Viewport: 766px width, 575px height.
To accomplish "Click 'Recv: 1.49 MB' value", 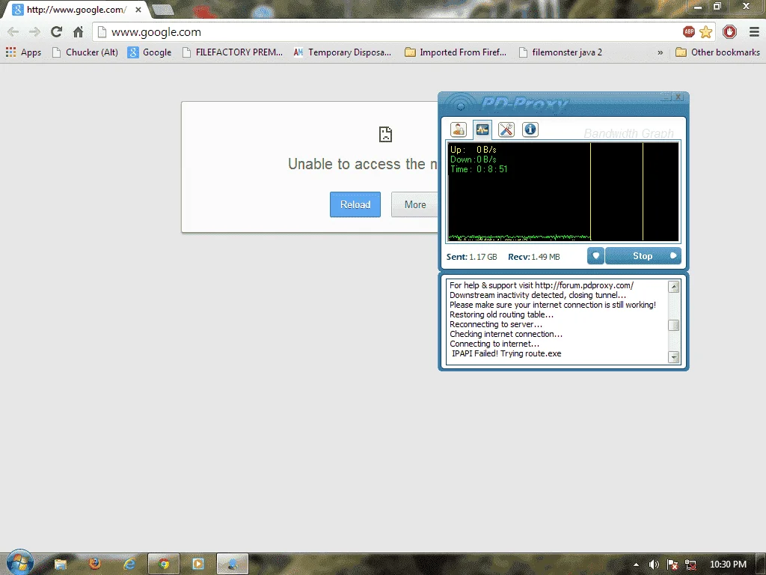I will click(534, 257).
